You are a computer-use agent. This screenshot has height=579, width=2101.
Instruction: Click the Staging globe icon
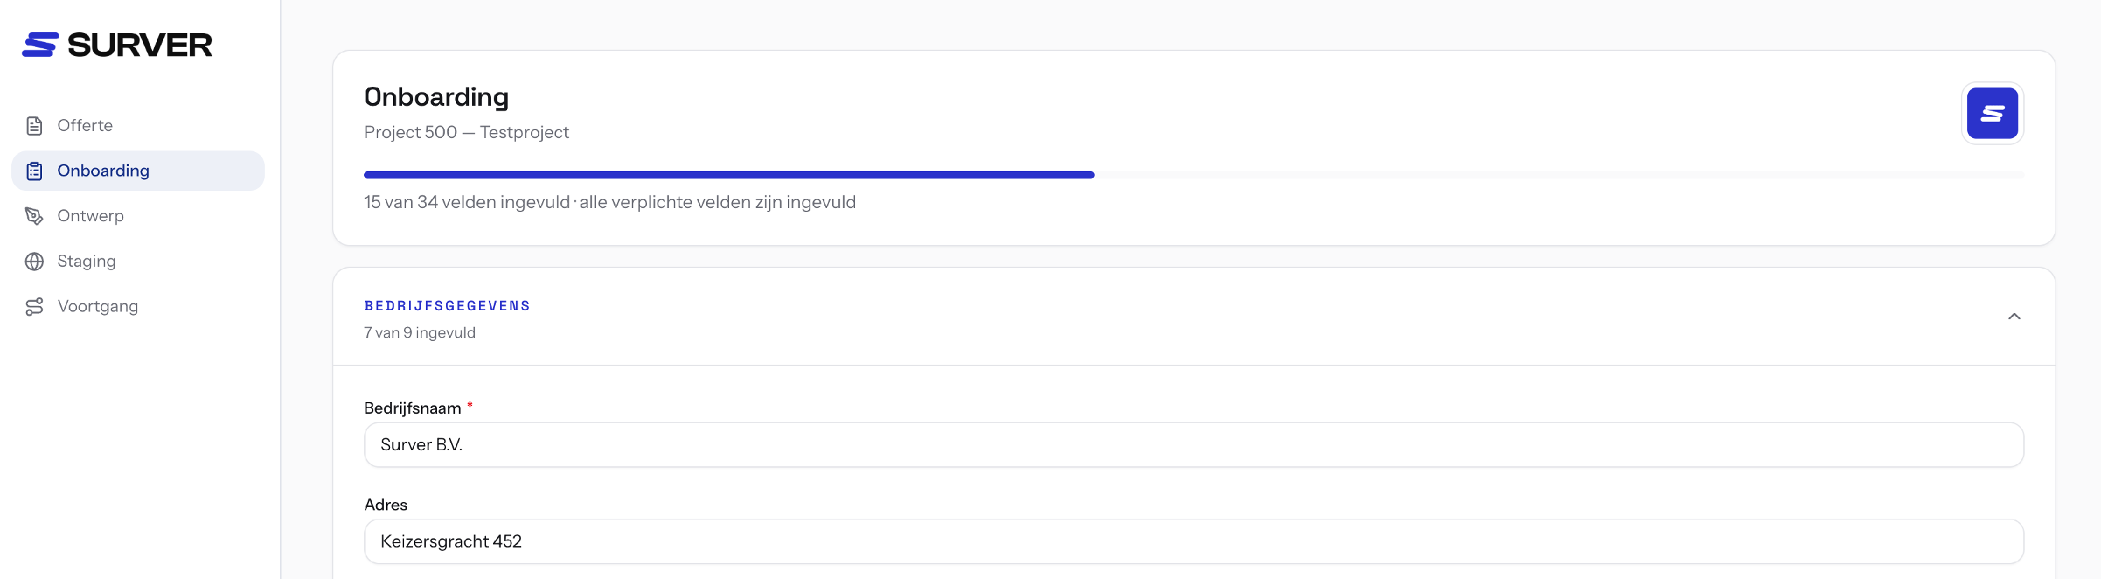pos(34,262)
